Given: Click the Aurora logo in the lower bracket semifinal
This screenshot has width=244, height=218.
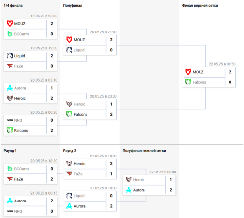Looking at the screenshot, I should pos(129,190).
